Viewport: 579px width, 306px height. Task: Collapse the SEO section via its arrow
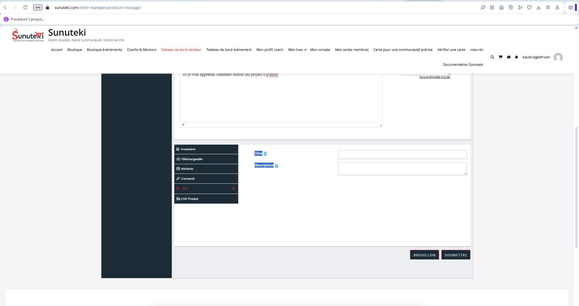coord(233,189)
